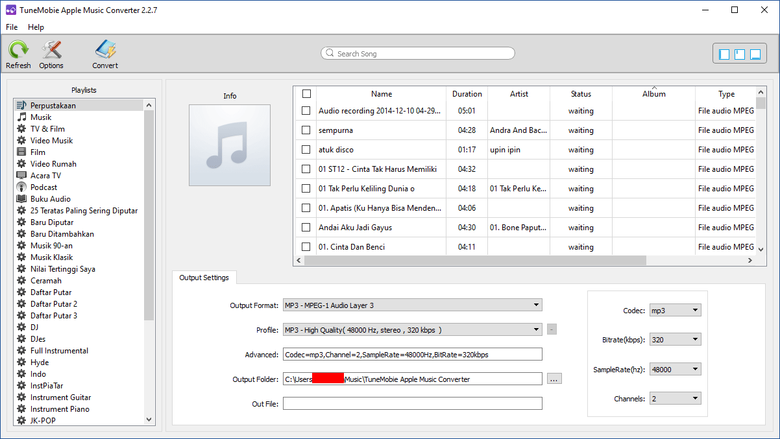Open the File menu
780x439 pixels.
point(12,27)
